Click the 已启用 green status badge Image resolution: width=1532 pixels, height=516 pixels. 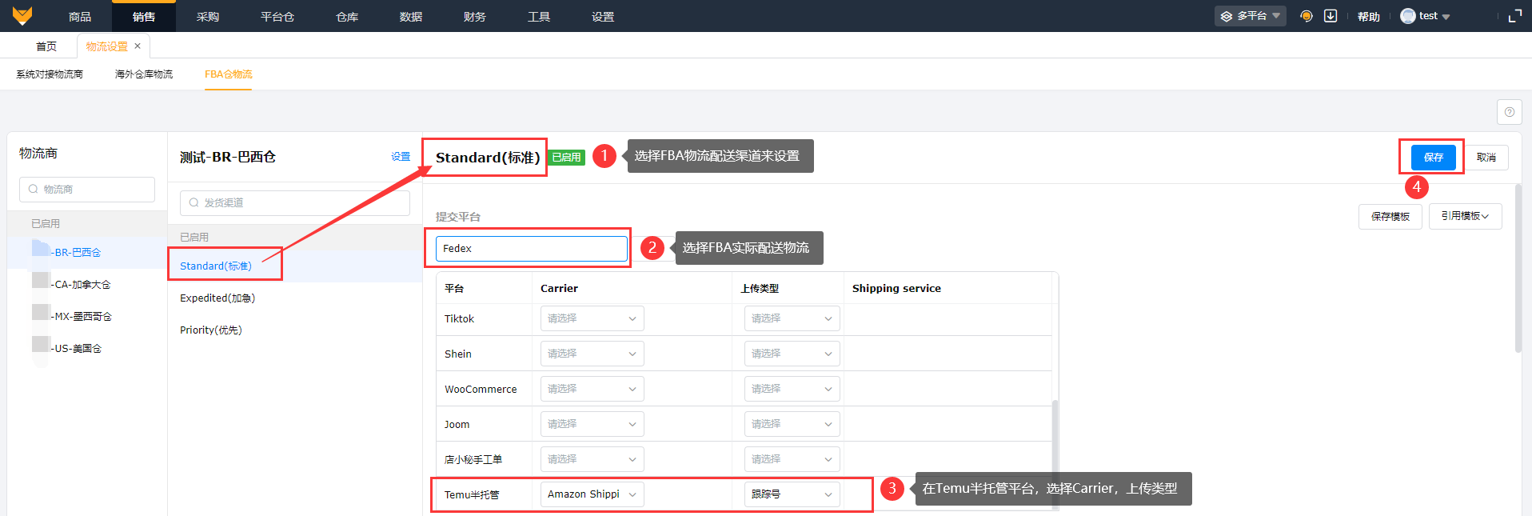[567, 158]
